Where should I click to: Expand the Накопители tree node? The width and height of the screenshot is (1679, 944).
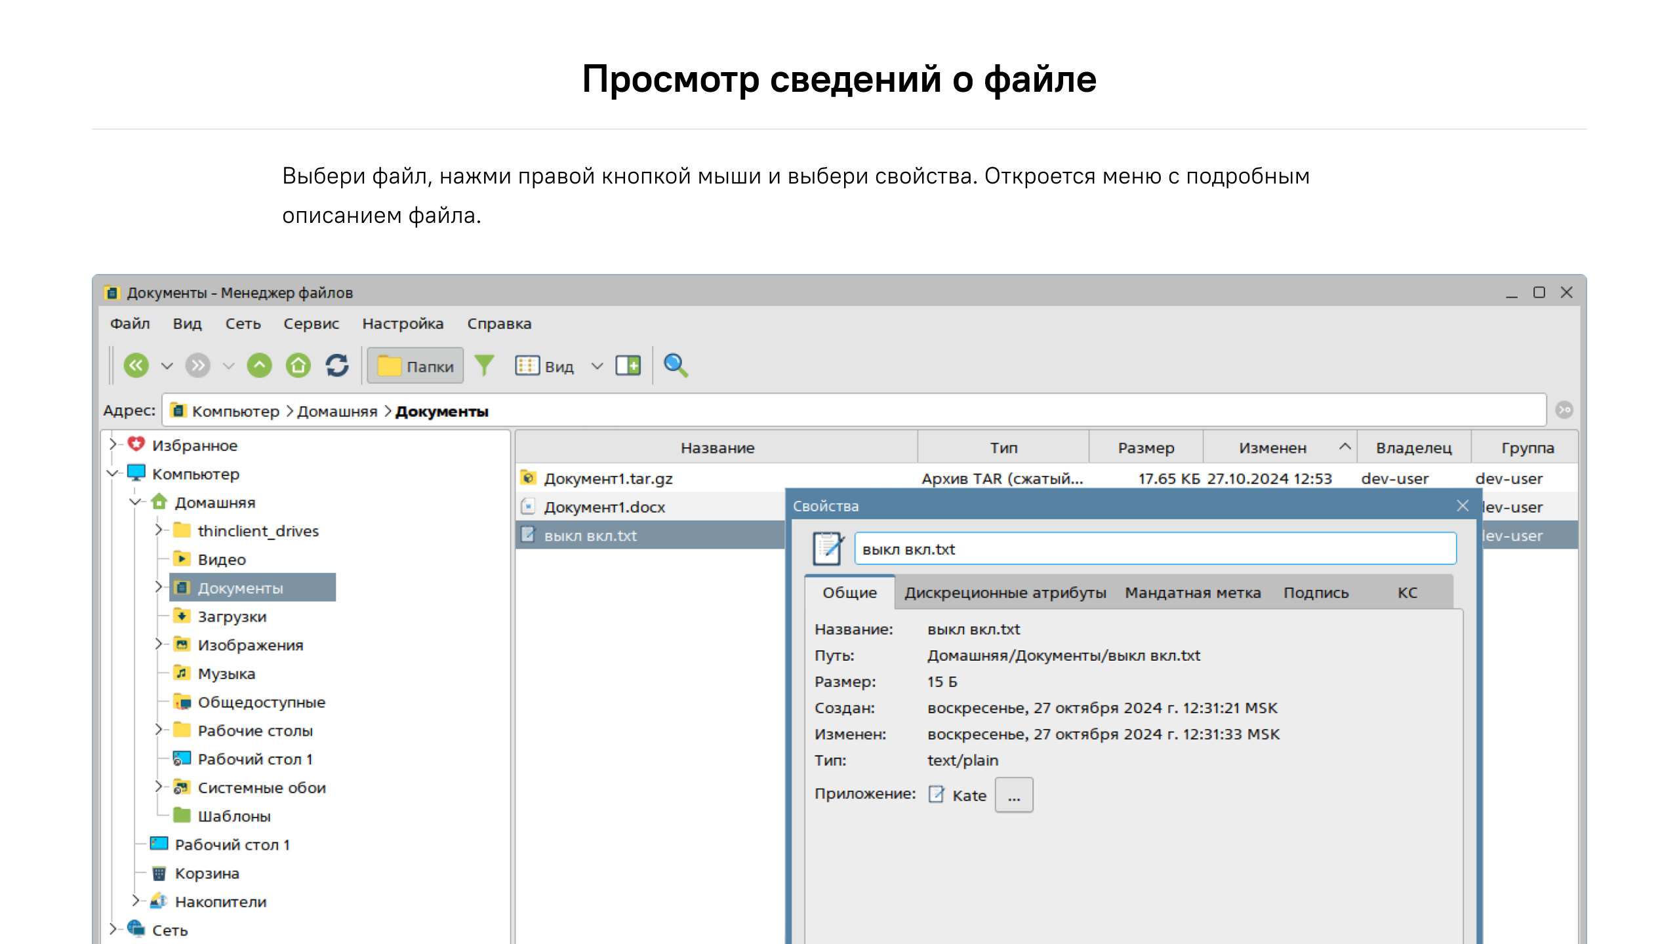point(136,901)
